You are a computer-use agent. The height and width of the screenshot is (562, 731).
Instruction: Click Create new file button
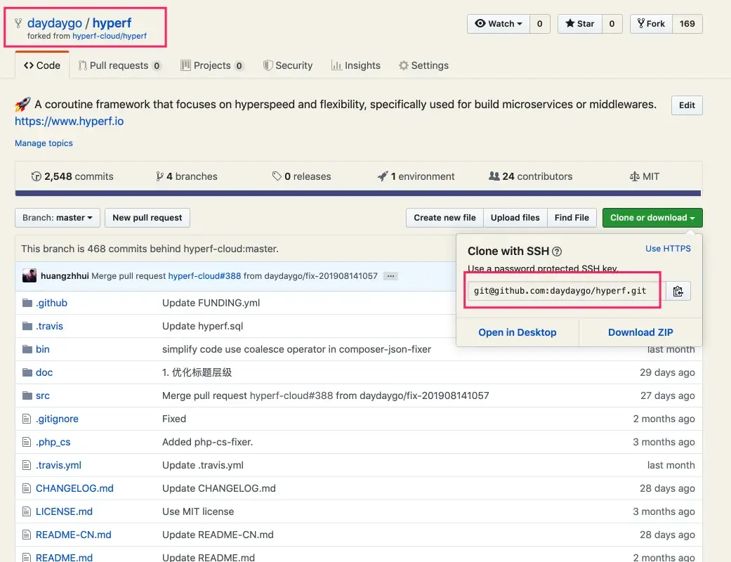tap(444, 218)
